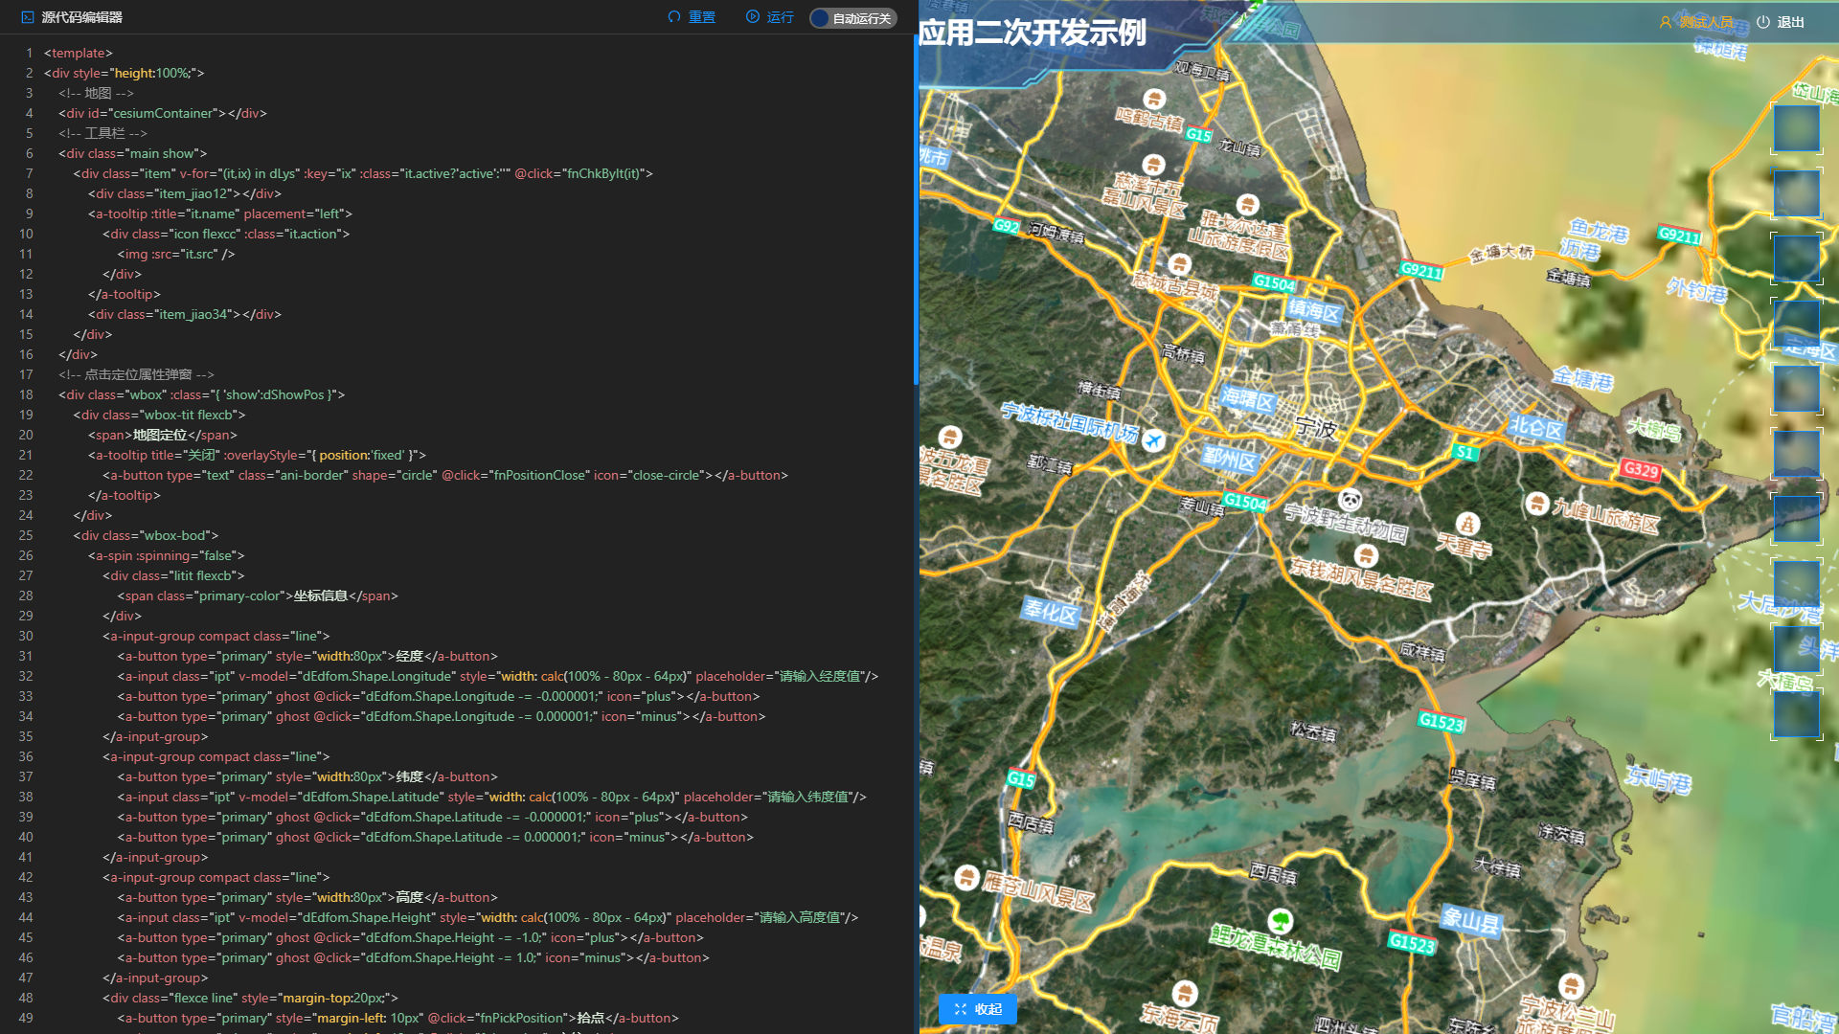Click the source code editor icon

point(27,17)
